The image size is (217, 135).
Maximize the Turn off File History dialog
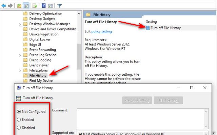(192, 88)
